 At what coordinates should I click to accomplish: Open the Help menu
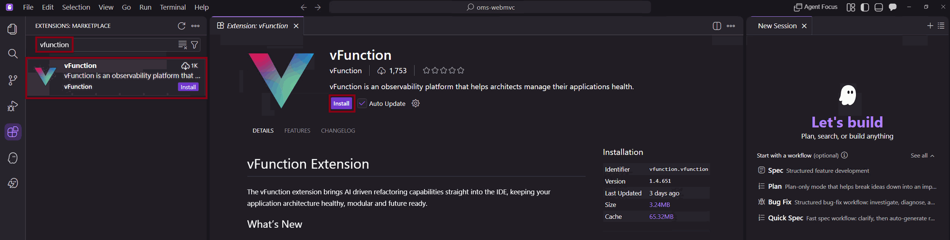tap(201, 7)
